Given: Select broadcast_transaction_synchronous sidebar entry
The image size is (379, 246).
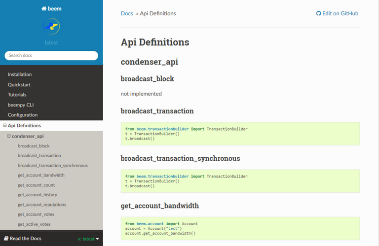Looking at the screenshot, I should (52, 165).
